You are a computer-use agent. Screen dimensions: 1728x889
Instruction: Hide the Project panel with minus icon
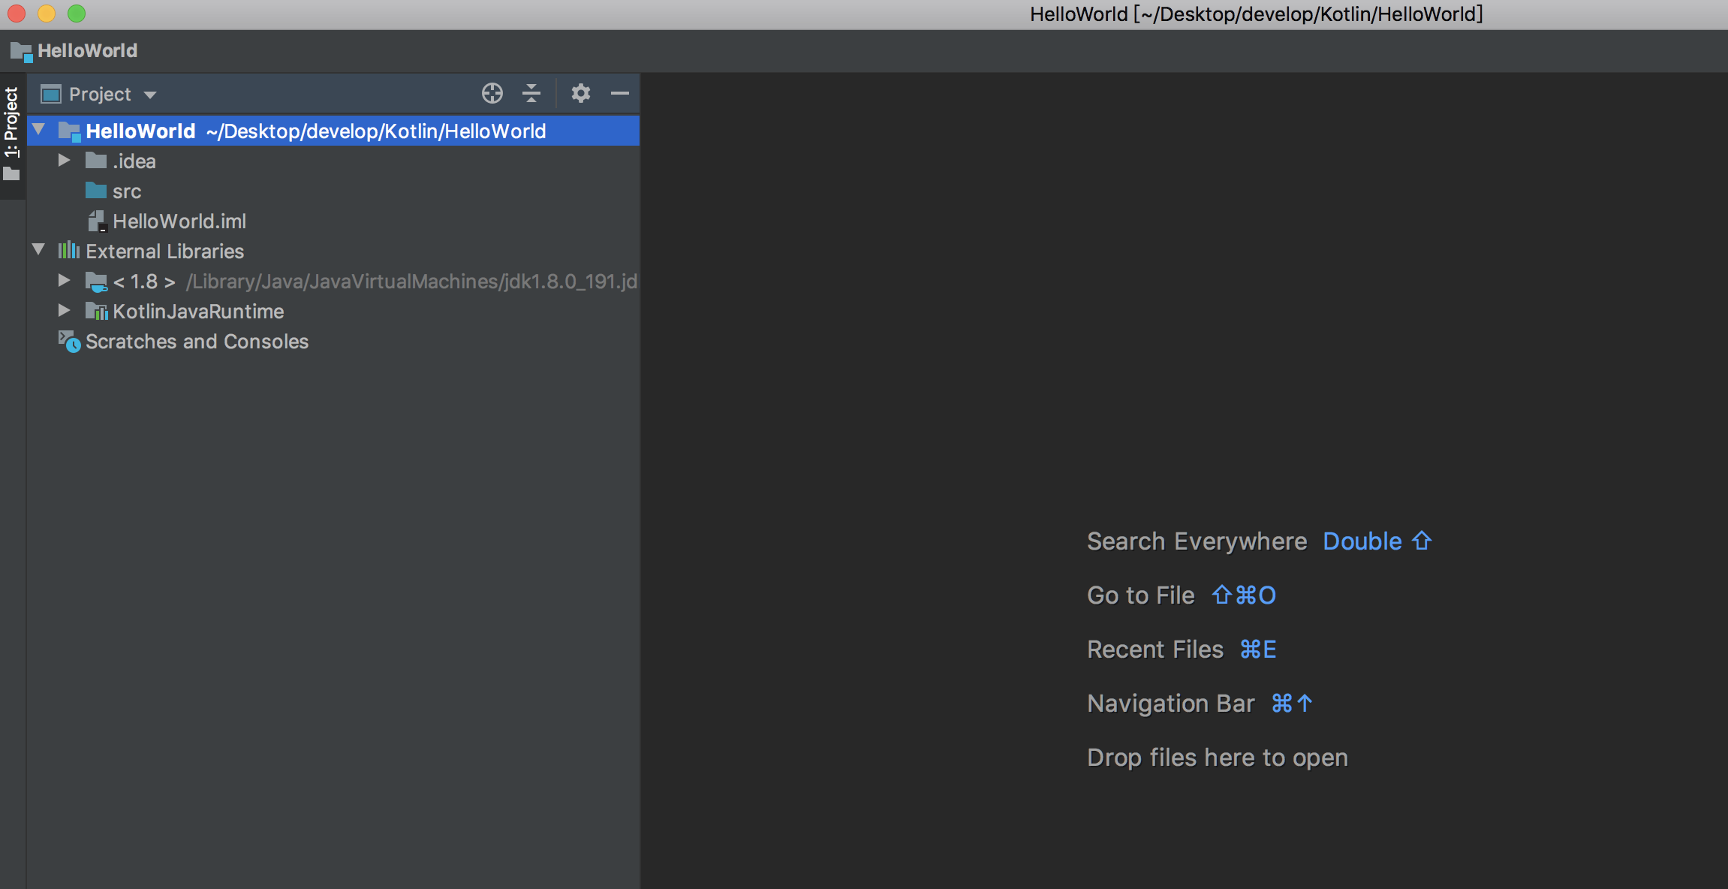pyautogui.click(x=620, y=93)
